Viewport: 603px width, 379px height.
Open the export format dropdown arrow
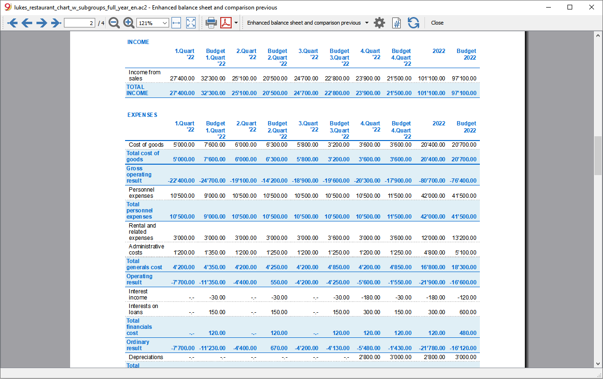click(x=236, y=23)
